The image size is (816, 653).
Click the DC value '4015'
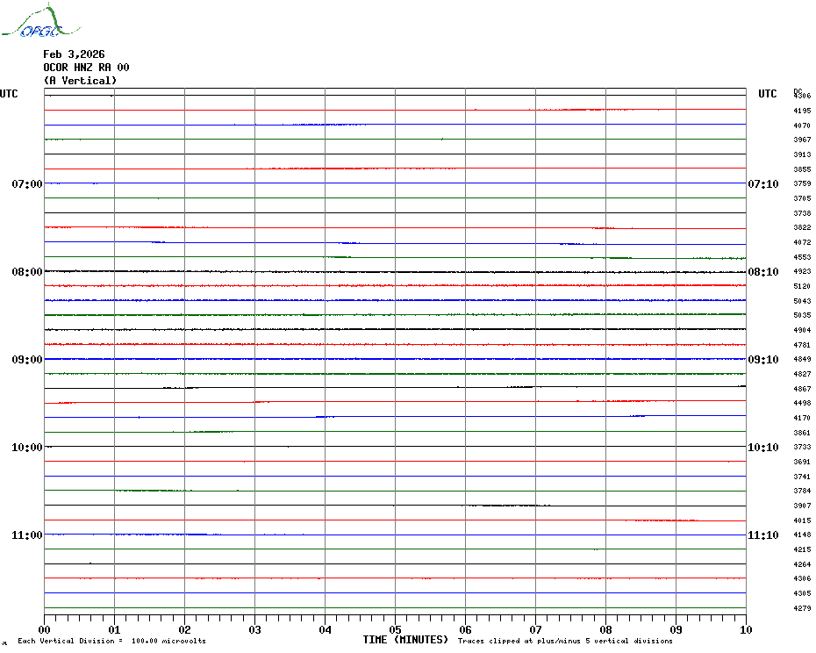(802, 520)
